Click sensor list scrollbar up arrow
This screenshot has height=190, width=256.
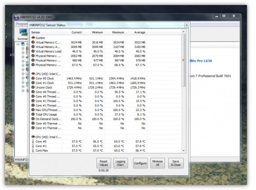tap(183, 32)
